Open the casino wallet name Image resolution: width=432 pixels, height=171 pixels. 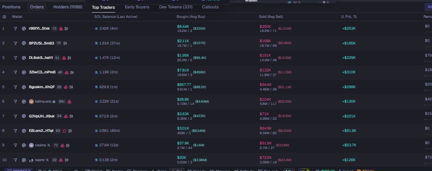click(x=41, y=145)
